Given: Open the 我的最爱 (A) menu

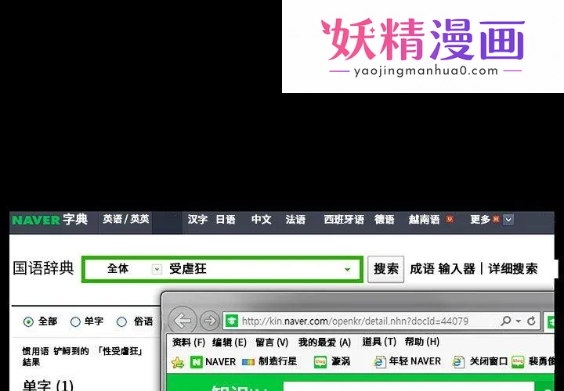Looking at the screenshot, I should coord(324,343).
